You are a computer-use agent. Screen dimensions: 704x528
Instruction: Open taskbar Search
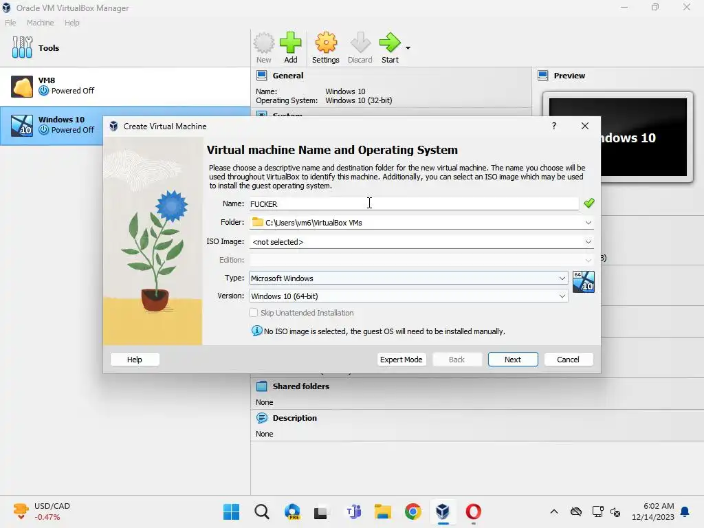pyautogui.click(x=262, y=511)
